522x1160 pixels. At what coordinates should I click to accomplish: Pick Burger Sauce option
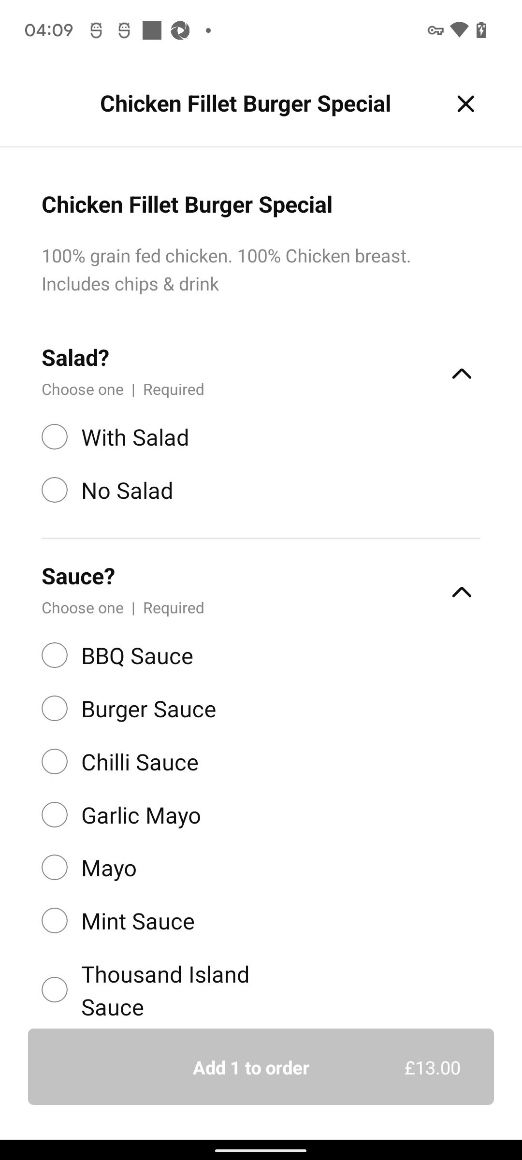coord(55,709)
